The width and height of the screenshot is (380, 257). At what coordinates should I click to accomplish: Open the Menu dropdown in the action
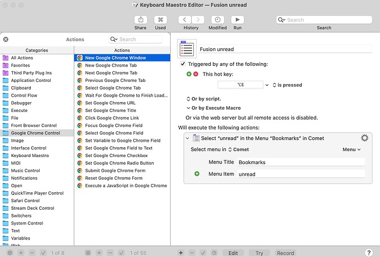click(x=351, y=149)
